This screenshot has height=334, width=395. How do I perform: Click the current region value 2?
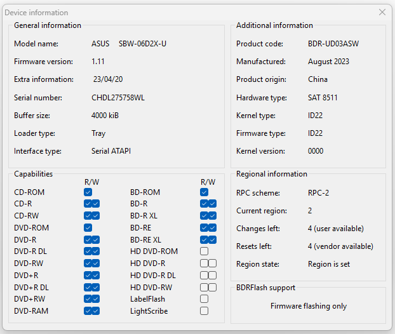pos(310,211)
